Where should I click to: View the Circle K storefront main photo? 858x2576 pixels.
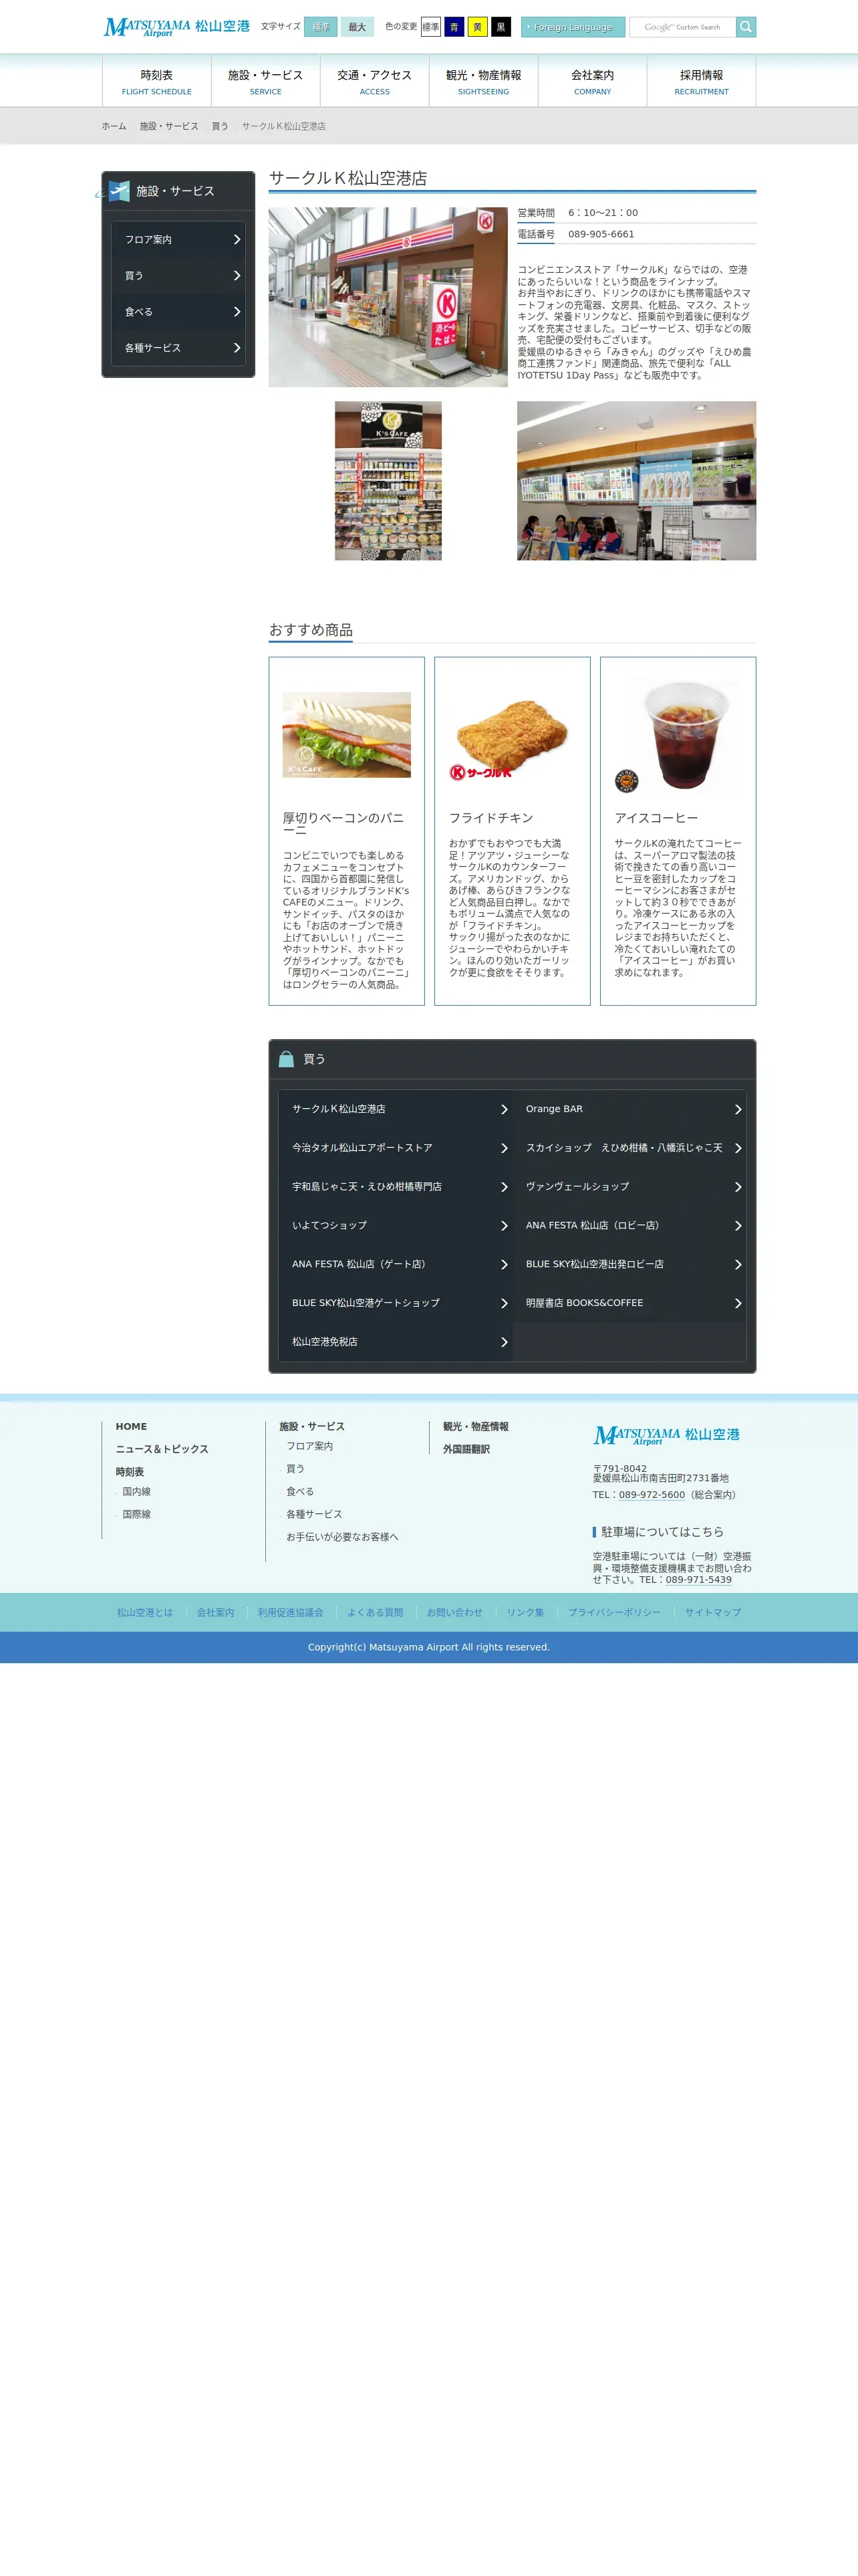388,297
